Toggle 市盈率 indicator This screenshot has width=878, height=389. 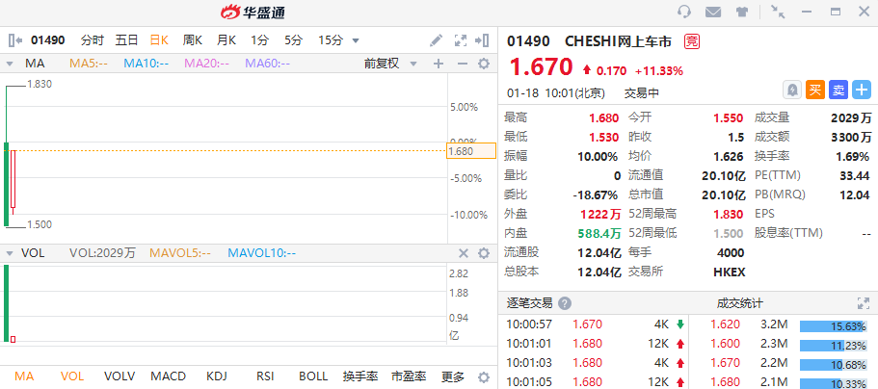(x=409, y=376)
